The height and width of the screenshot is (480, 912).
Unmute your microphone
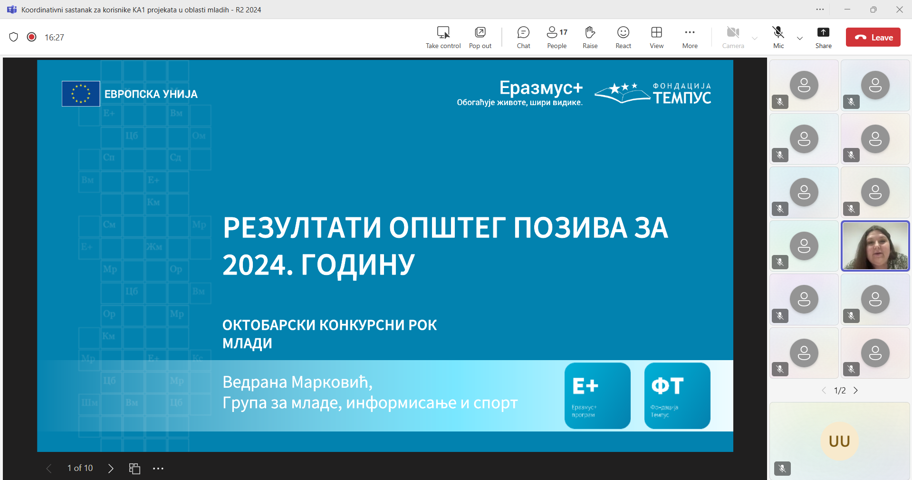778,37
